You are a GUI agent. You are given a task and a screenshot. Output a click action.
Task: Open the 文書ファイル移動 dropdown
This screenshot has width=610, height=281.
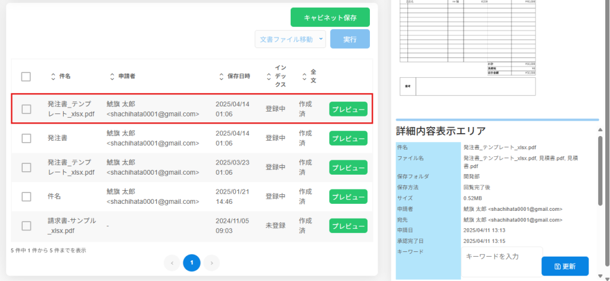pos(290,39)
